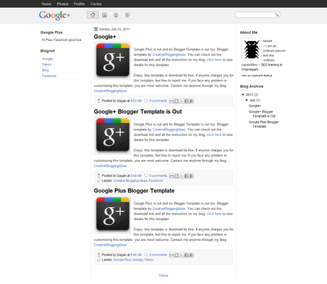327x284 pixels.
Task: Open the Google link in Blogroll
Action: pos(47,59)
